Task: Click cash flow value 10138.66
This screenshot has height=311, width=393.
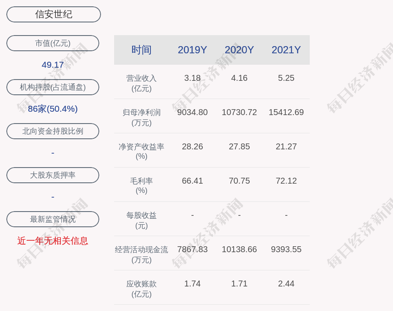Action: pos(239,249)
